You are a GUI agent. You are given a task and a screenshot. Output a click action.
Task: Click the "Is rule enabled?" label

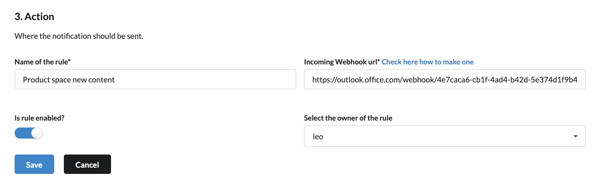pyautogui.click(x=39, y=118)
